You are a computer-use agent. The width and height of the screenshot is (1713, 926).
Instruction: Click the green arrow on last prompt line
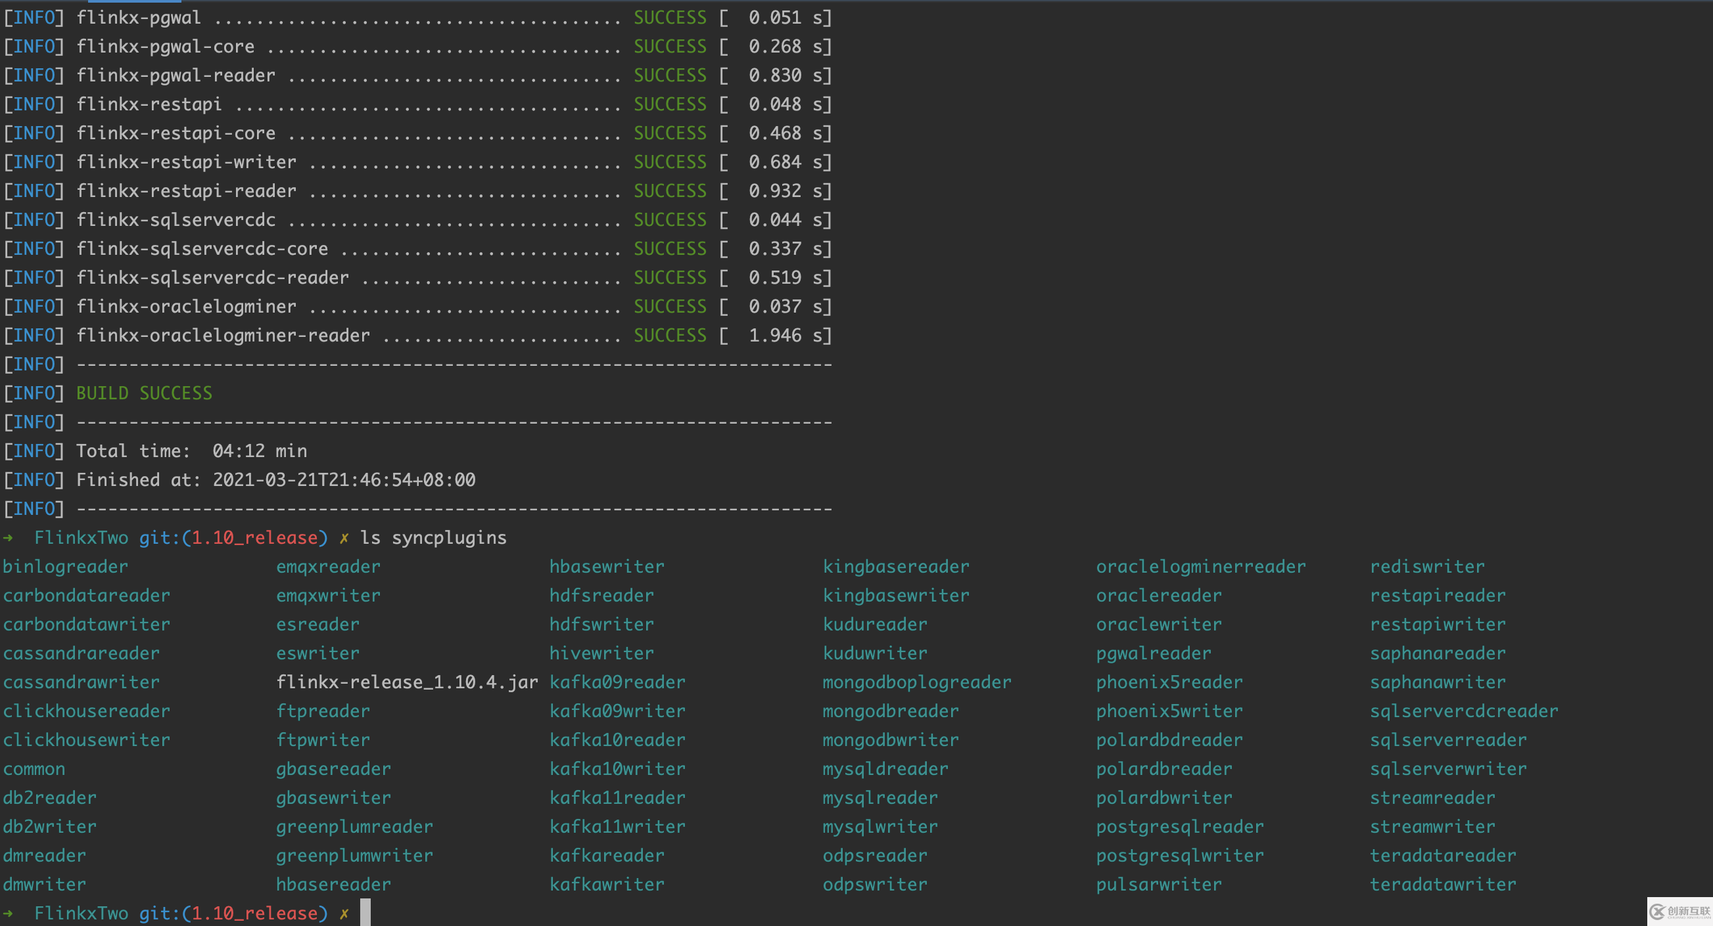coord(8,914)
